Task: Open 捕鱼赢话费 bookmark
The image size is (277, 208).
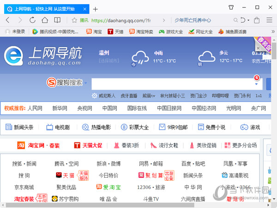Action: tap(232, 31)
